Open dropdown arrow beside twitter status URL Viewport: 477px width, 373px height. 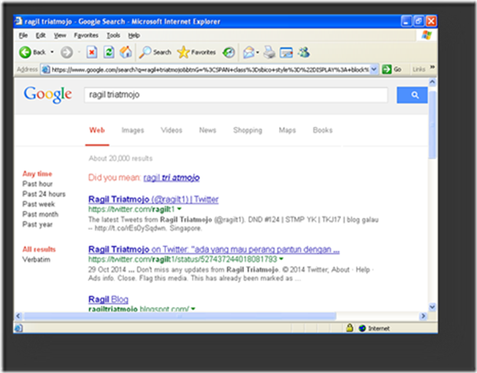pyautogui.click(x=281, y=259)
